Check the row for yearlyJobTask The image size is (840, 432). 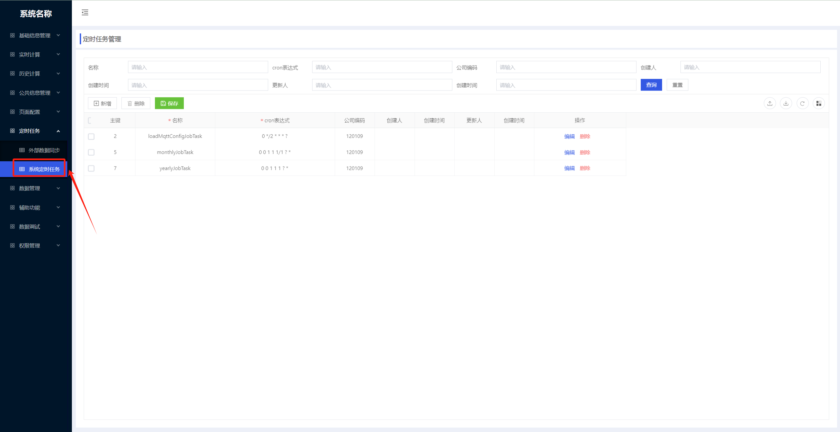(91, 168)
